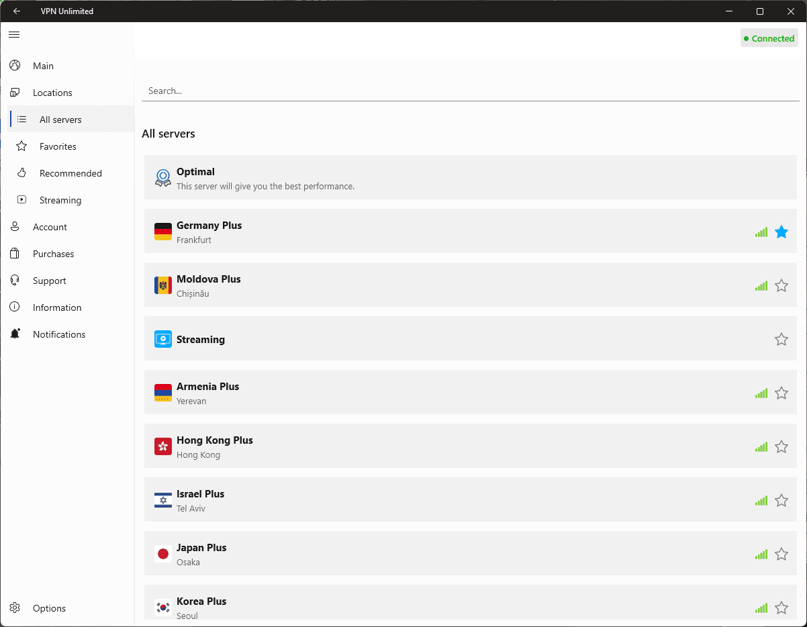Focus the server Search field
Screen dimensions: 807x627
point(470,91)
